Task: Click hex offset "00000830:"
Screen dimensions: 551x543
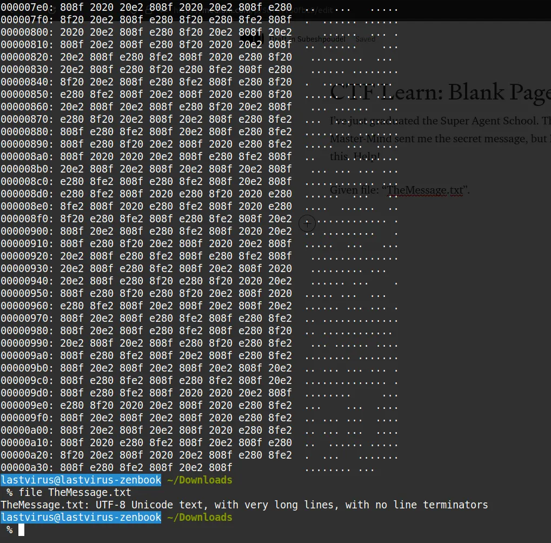Action: (x=27, y=69)
